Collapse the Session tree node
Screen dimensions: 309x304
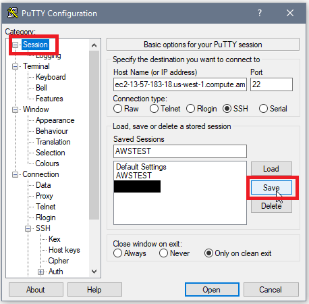[15, 45]
